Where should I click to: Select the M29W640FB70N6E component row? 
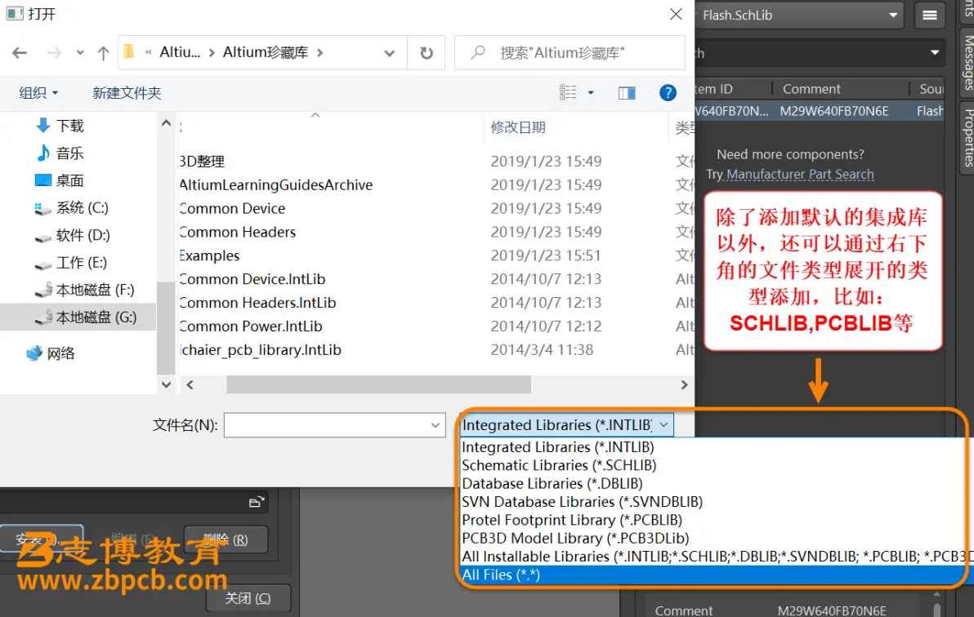pos(820,111)
